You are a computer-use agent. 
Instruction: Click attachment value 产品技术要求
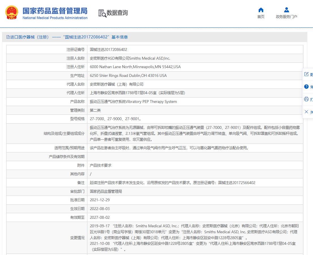pos(101,165)
